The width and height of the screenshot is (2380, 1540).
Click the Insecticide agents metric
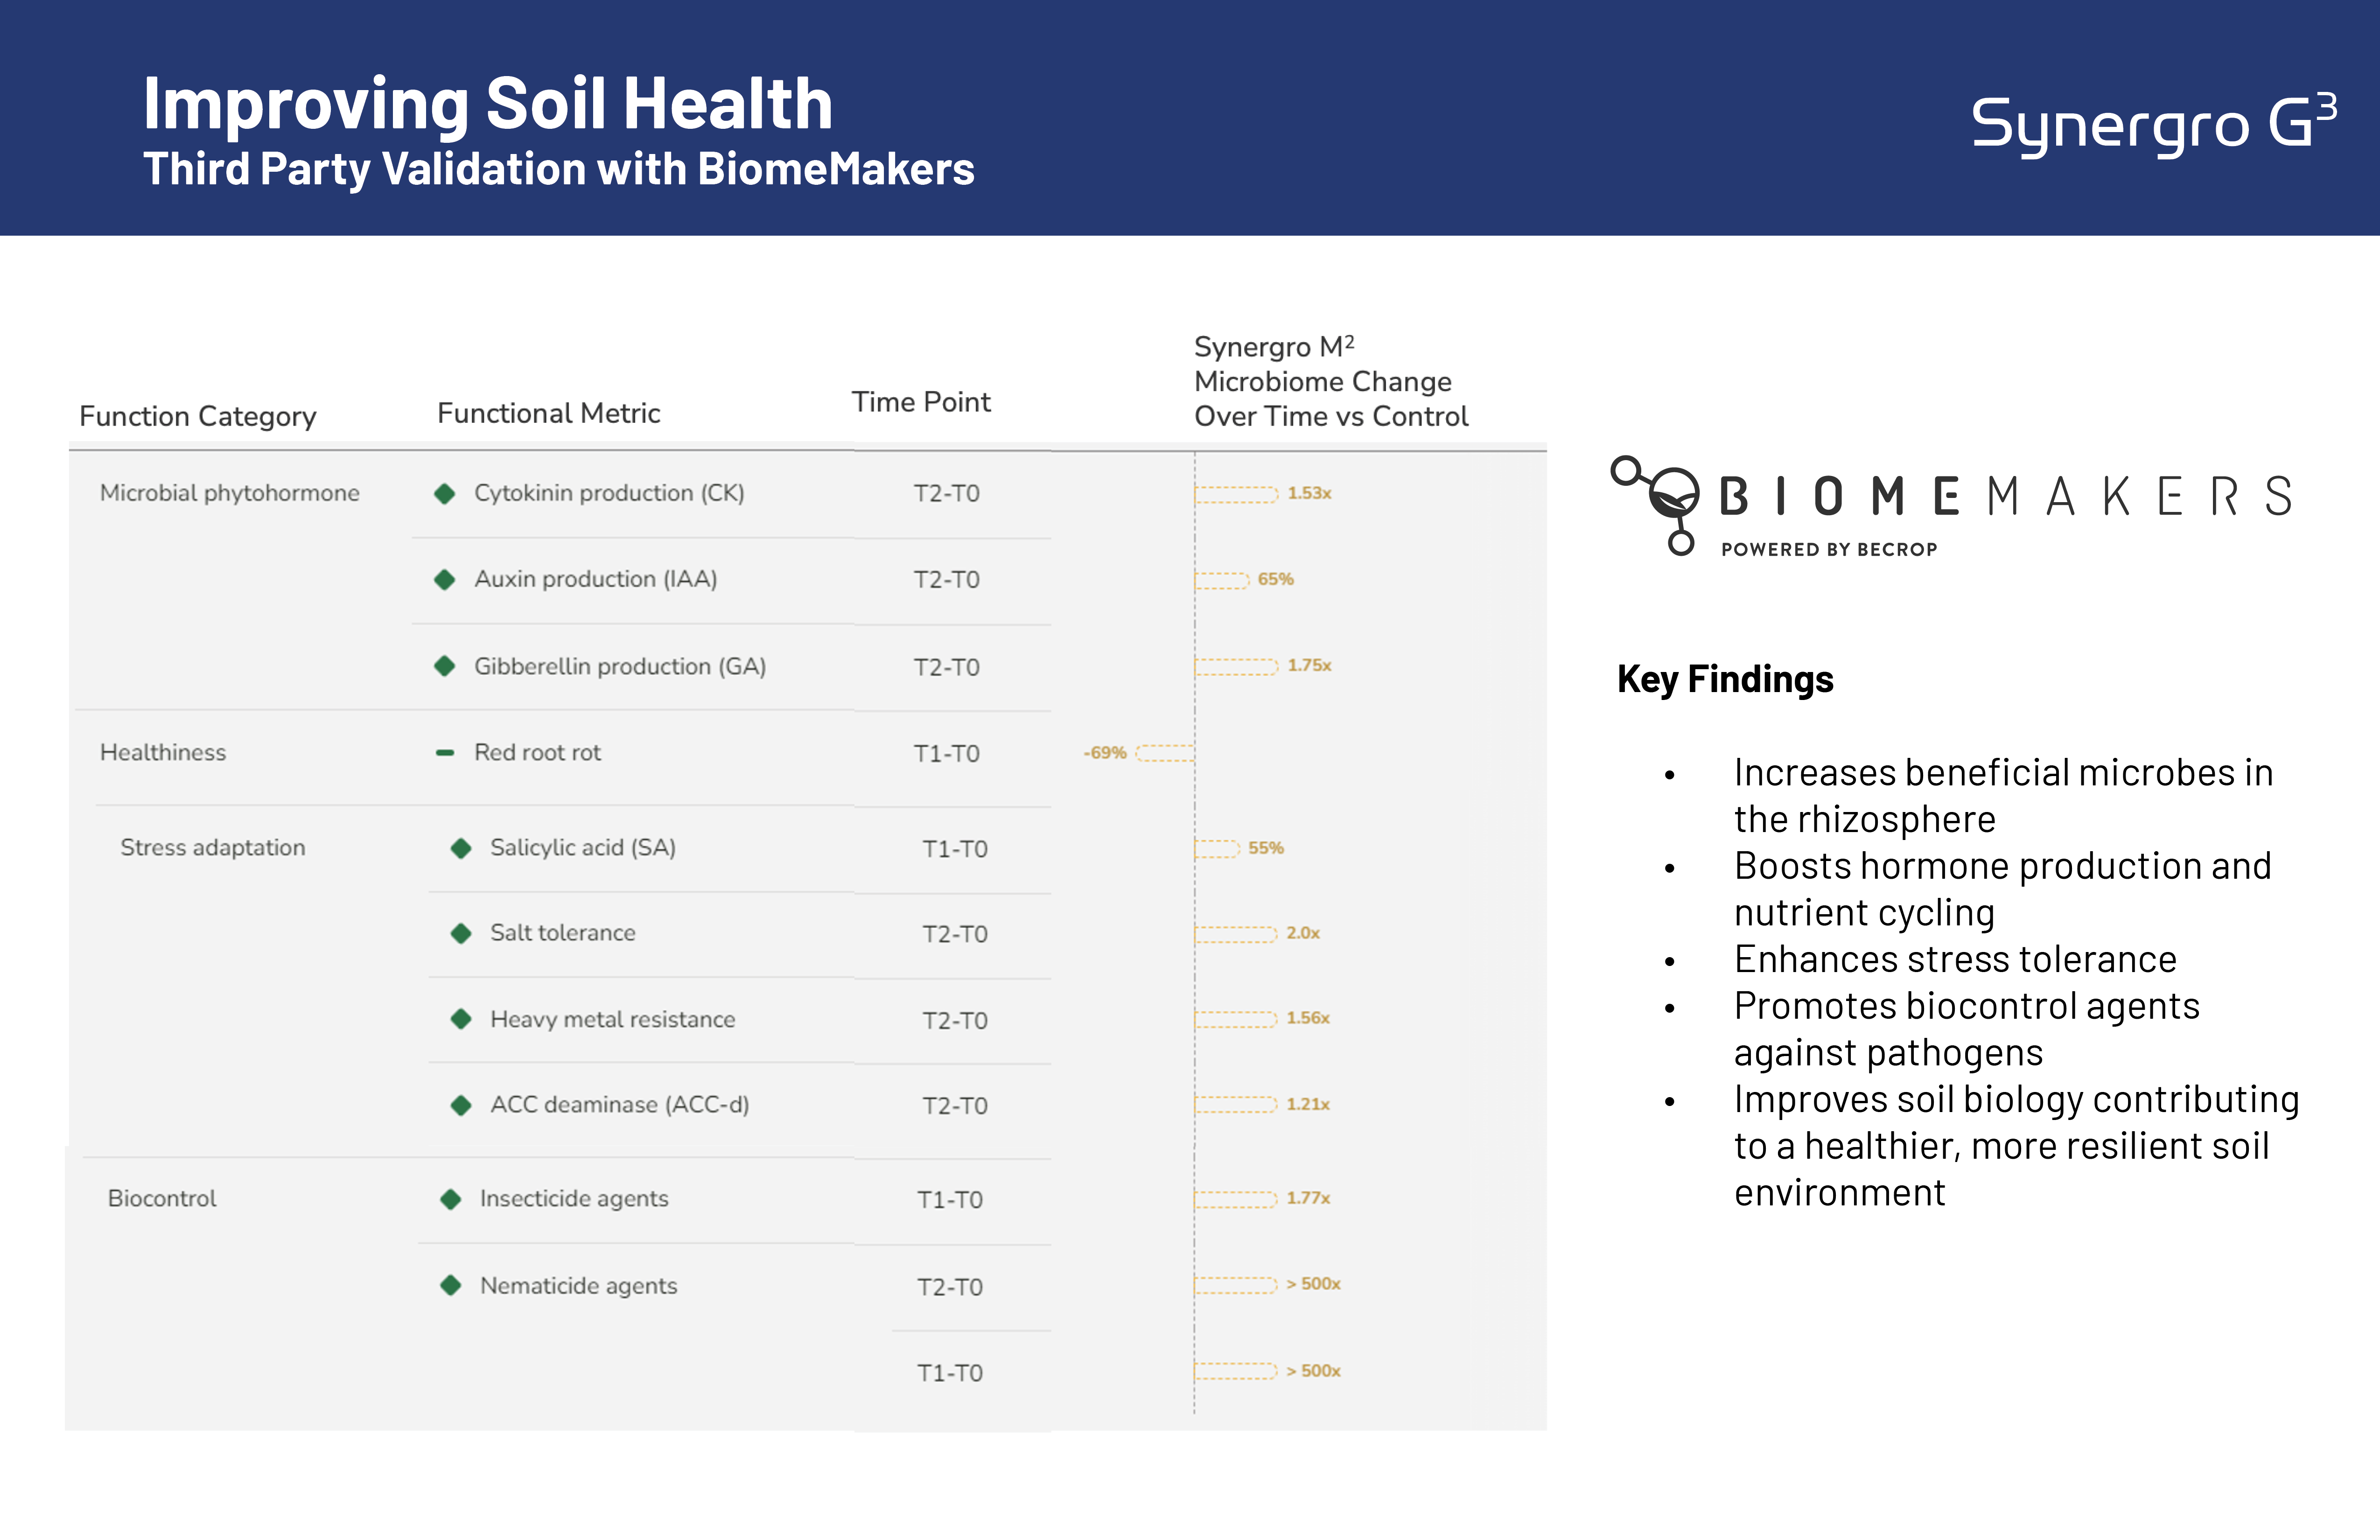click(x=574, y=1198)
